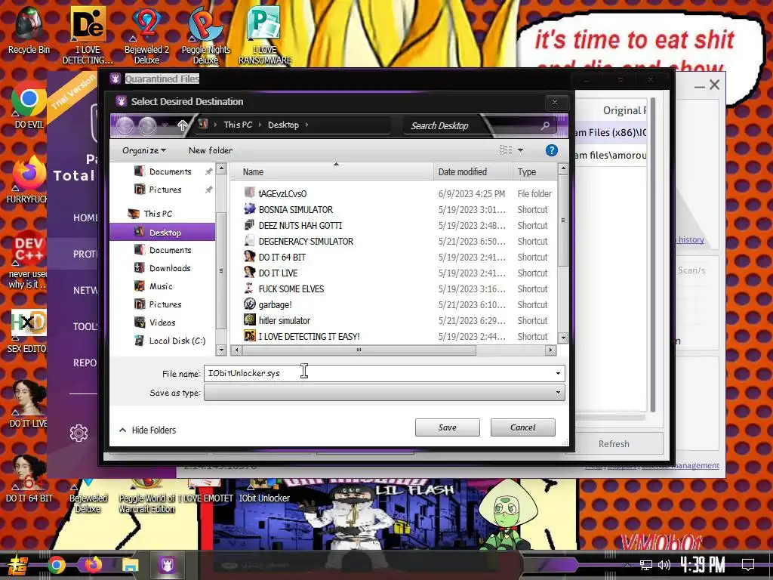
Task: Click the search magnifier icon
Action: click(x=545, y=126)
